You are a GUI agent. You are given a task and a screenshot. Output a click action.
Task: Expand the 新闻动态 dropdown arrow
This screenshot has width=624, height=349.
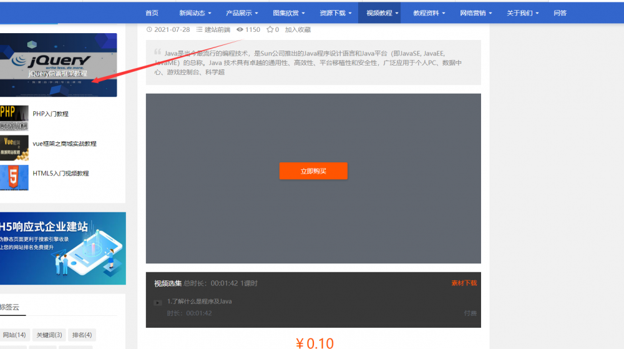[x=210, y=14]
